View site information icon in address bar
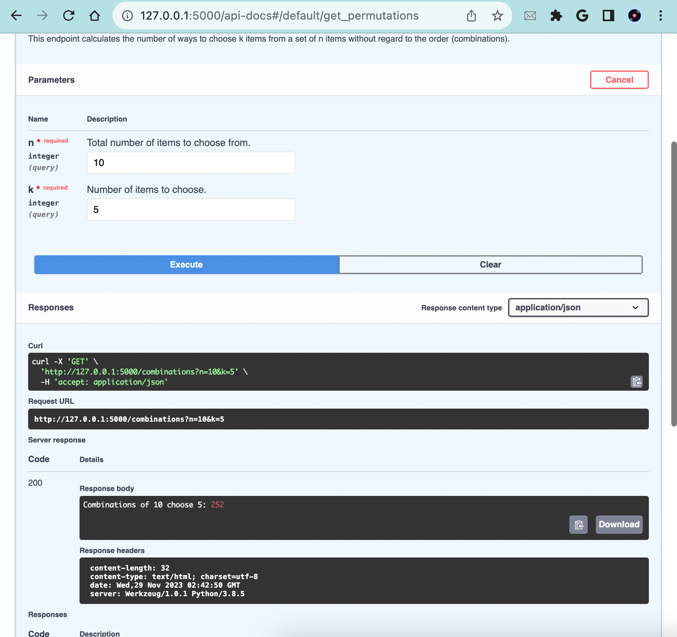 [x=128, y=15]
